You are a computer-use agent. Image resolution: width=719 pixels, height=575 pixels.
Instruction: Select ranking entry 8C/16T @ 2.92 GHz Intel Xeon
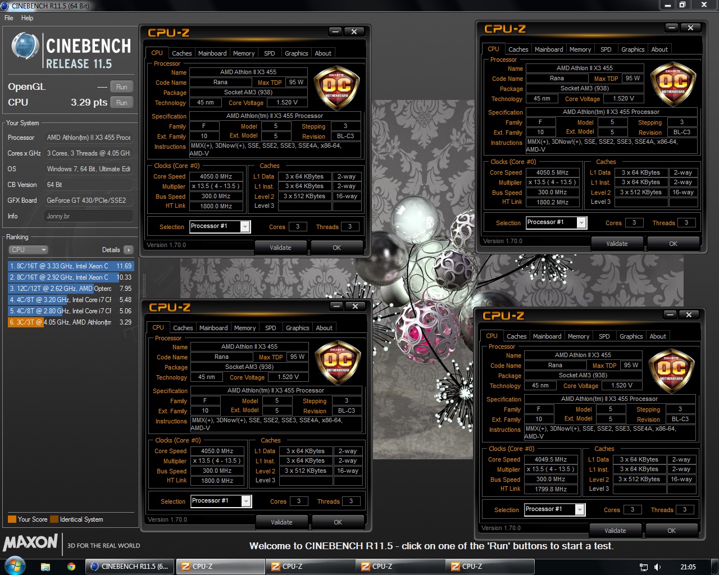click(x=70, y=277)
